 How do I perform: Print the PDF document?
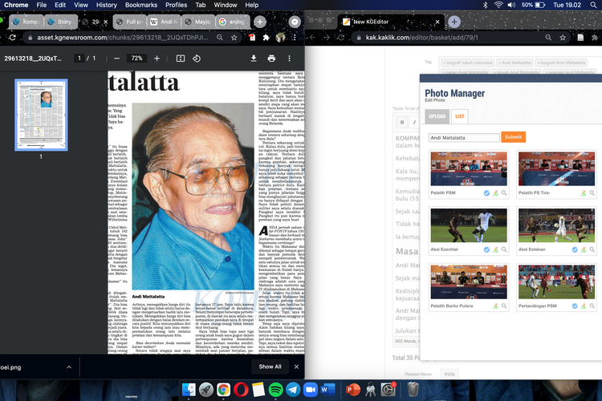(x=271, y=59)
